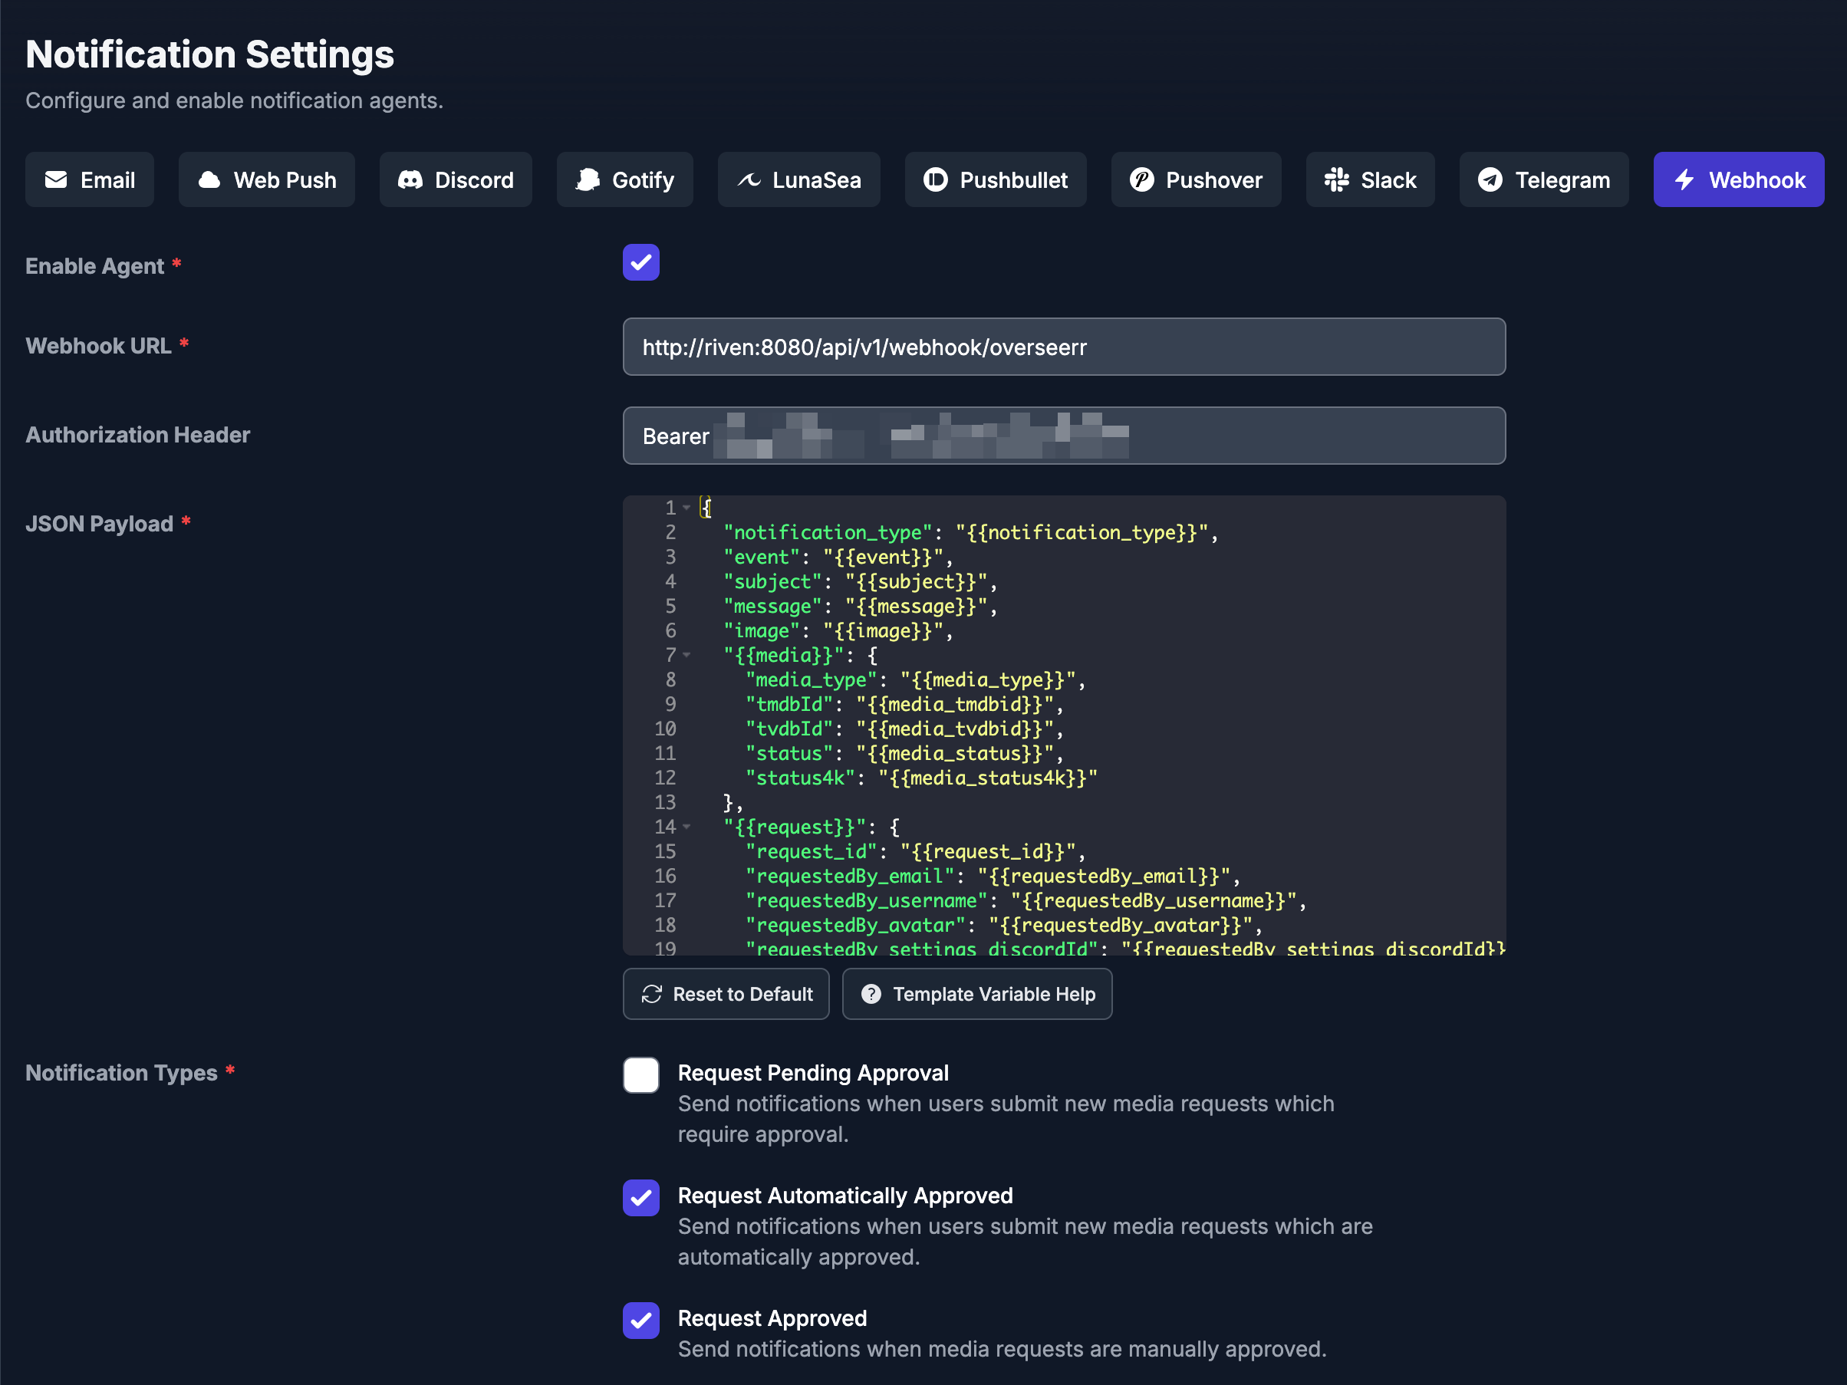1847x1385 pixels.
Task: Click into the Webhook URL field
Action: tap(1063, 347)
